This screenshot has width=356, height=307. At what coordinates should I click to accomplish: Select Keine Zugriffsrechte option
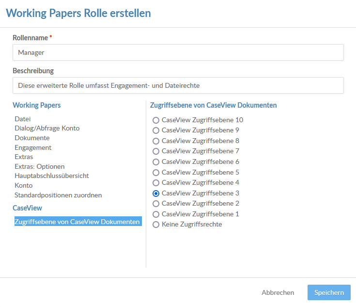pyautogui.click(x=156, y=225)
